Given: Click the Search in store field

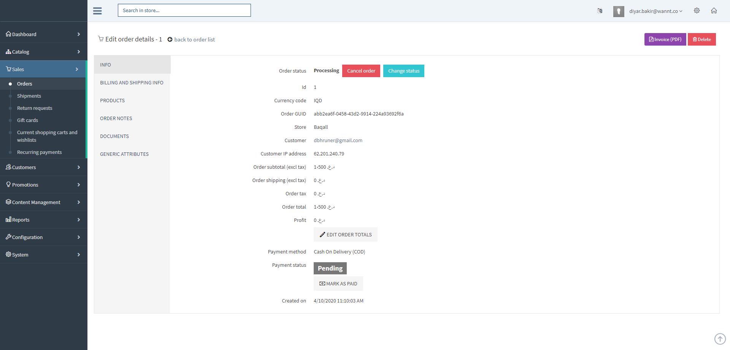Looking at the screenshot, I should (184, 10).
